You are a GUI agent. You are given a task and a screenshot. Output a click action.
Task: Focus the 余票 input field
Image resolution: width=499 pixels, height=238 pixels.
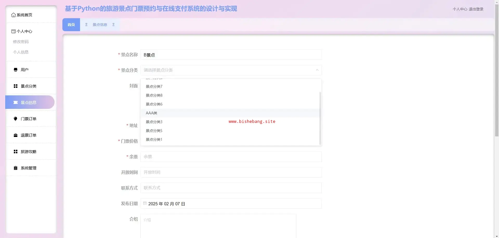tap(231, 157)
